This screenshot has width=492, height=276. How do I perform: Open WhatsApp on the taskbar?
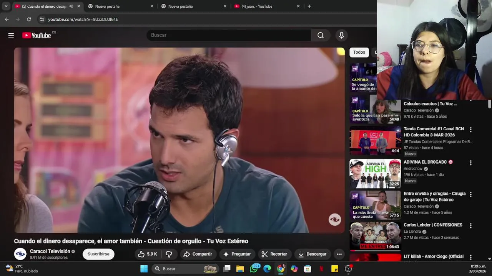pyautogui.click(x=254, y=269)
